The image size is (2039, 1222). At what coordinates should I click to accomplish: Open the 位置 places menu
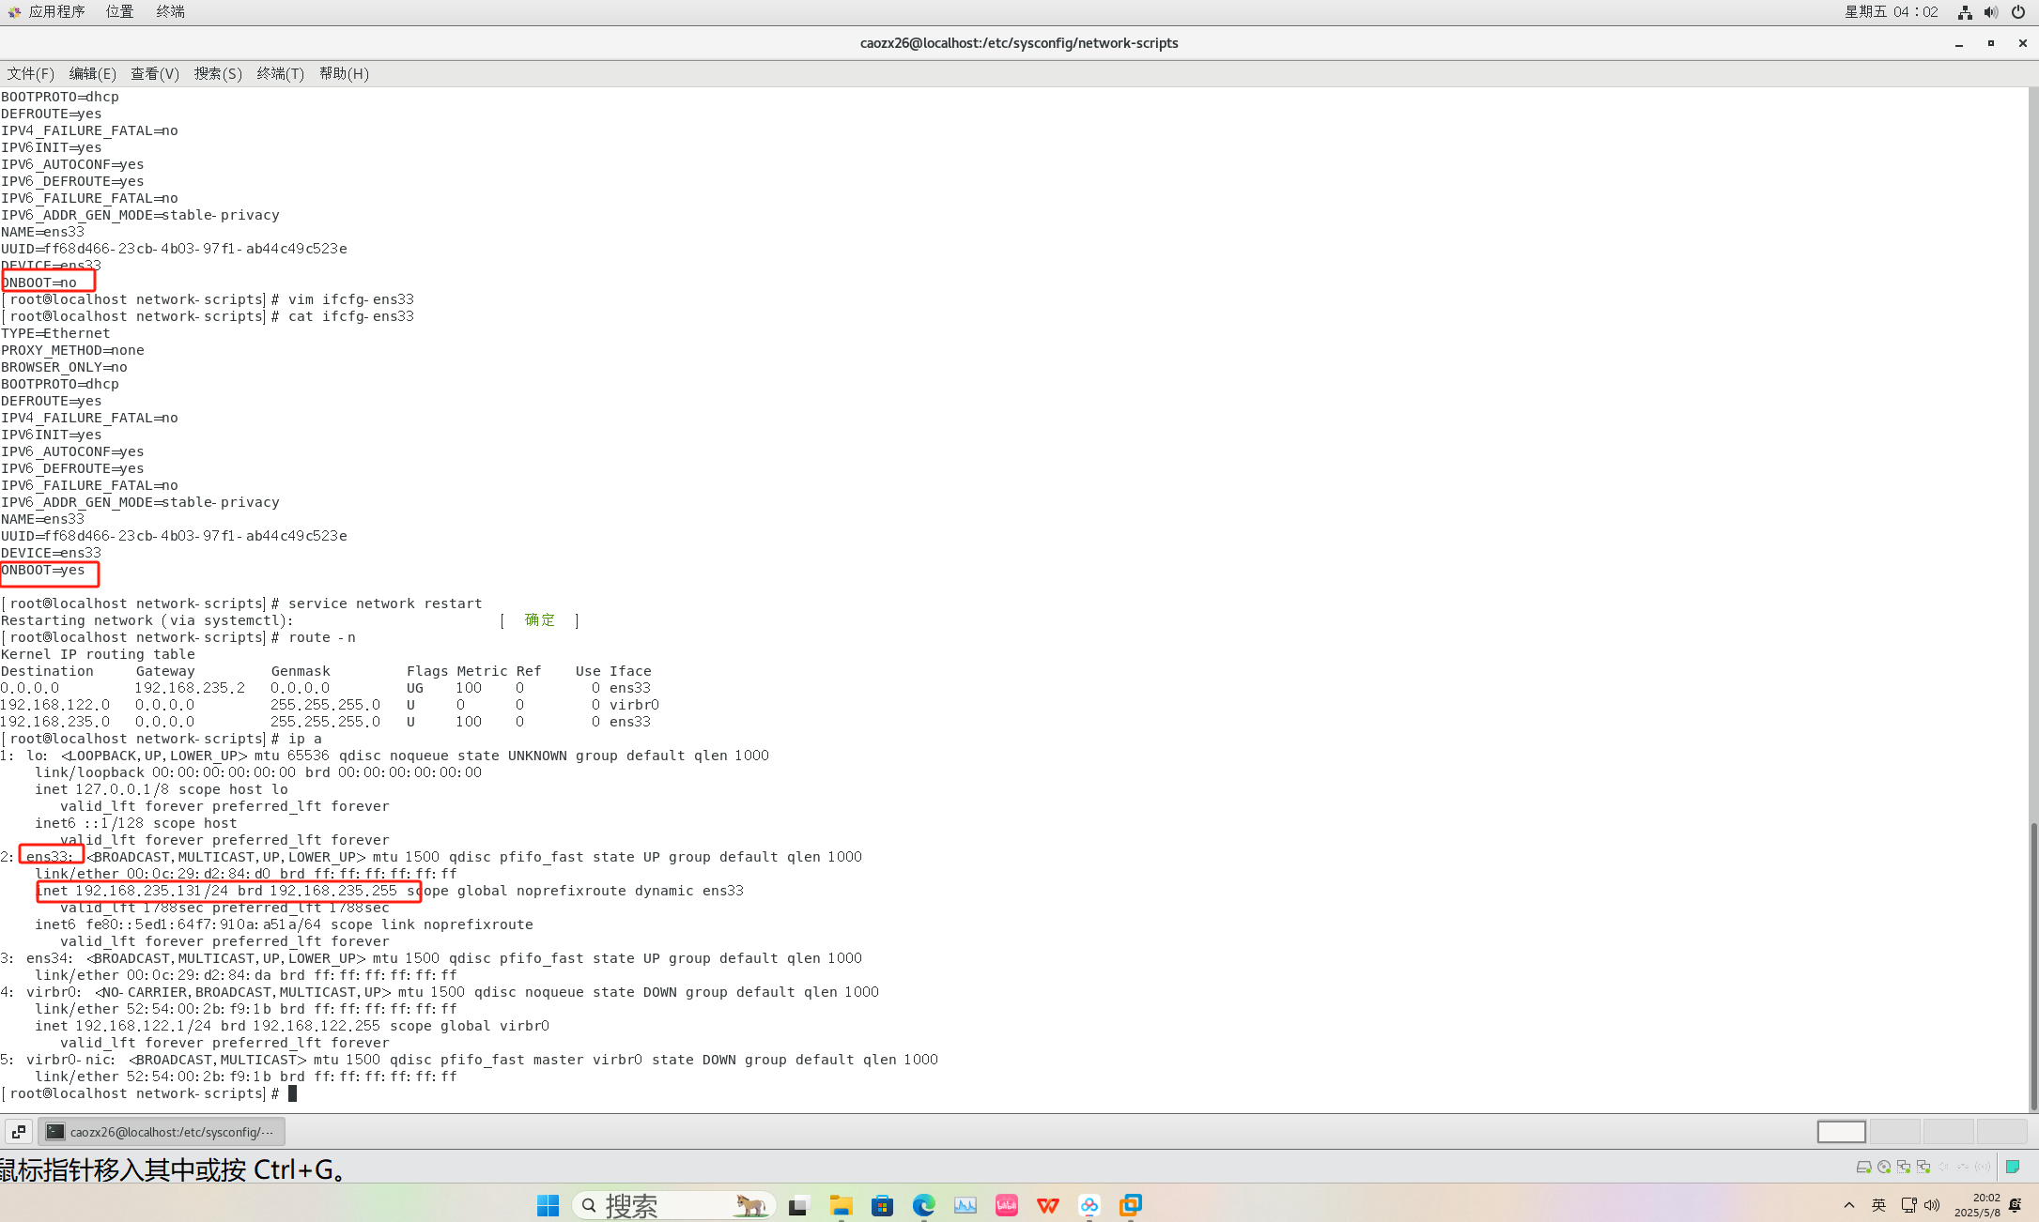[119, 11]
